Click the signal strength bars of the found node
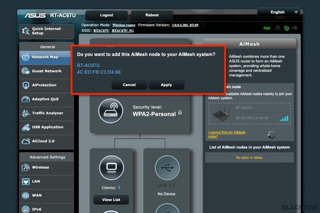320x213 pixels. coord(284,118)
